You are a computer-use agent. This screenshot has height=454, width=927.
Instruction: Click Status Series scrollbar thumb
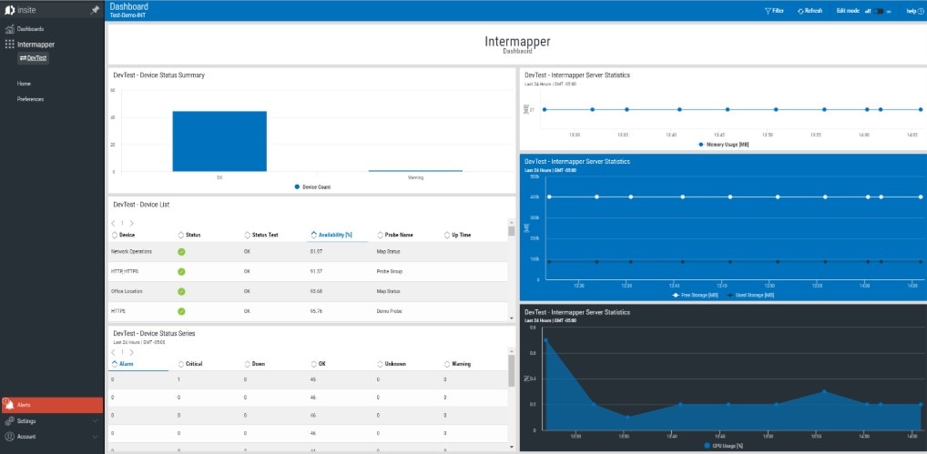point(512,371)
